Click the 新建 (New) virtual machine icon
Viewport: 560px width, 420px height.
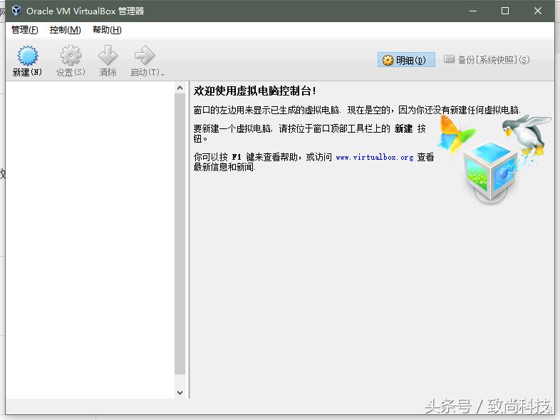(27, 56)
